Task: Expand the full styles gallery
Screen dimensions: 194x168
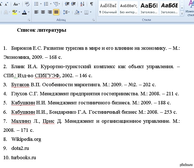Action: point(182,14)
